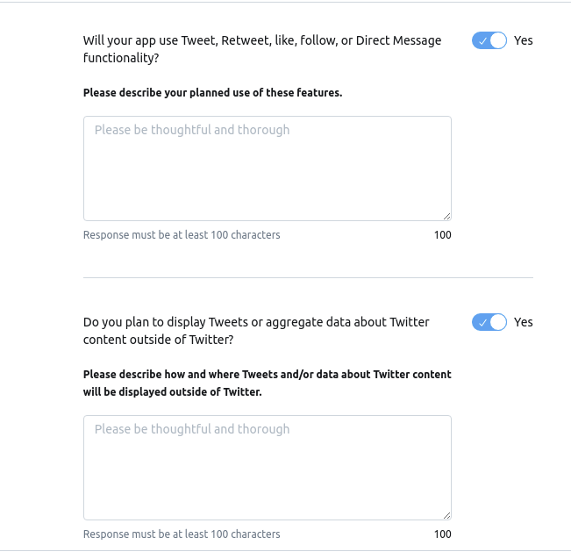Click the checkmark inside the first Yes toggle
The width and height of the screenshot is (571, 559).
point(482,41)
